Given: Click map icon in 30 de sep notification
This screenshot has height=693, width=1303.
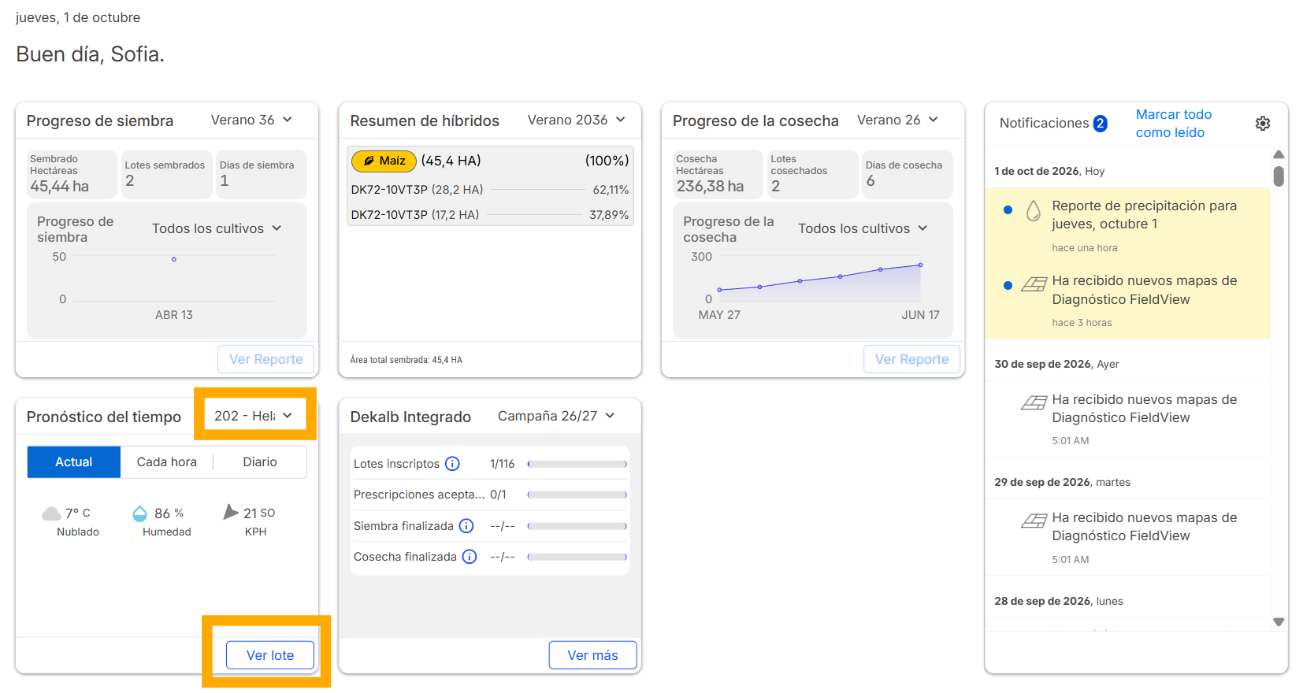Looking at the screenshot, I should [x=1034, y=403].
